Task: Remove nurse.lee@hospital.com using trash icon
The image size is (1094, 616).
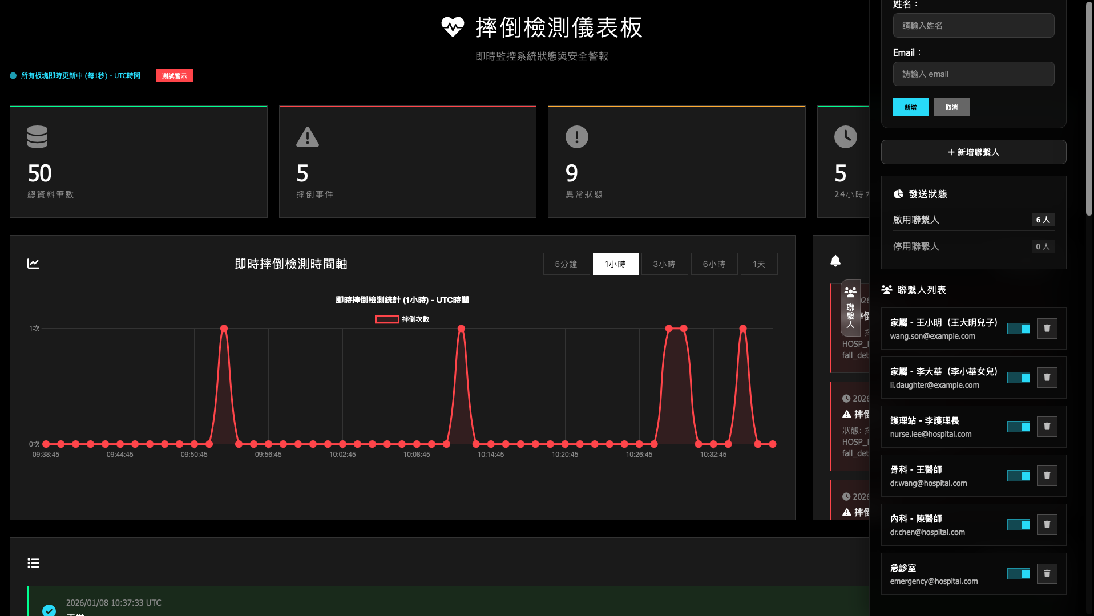Action: click(1047, 427)
